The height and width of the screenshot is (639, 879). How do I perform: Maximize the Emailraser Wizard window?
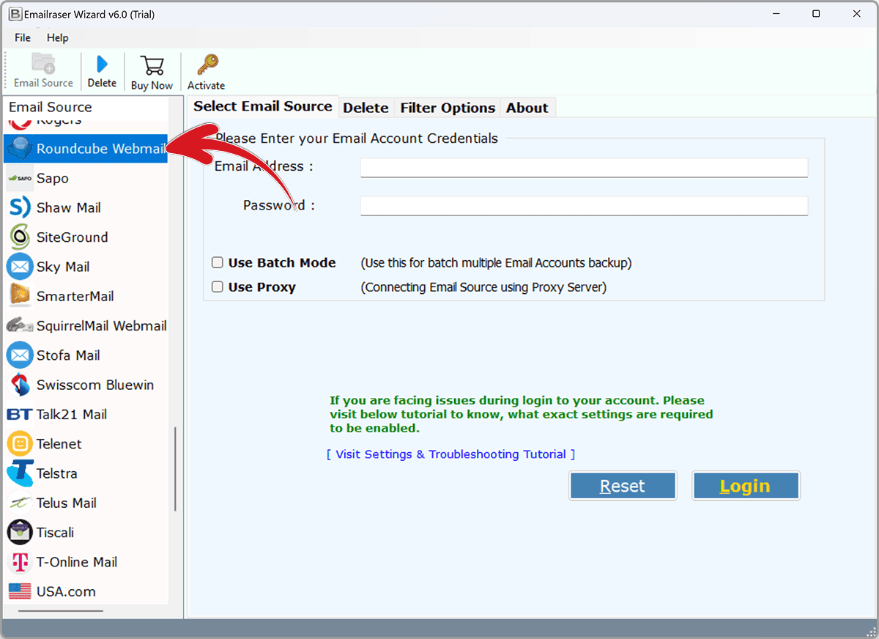816,14
